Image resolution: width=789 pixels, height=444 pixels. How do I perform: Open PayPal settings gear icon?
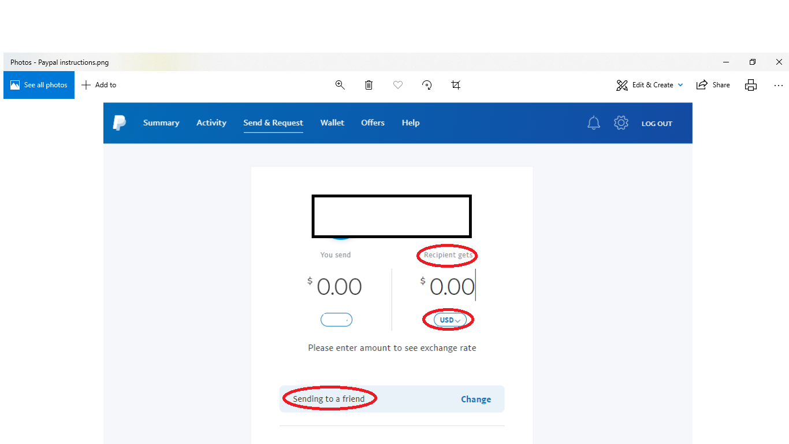tap(621, 123)
